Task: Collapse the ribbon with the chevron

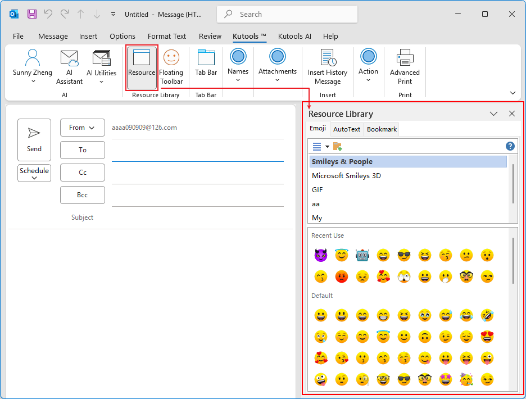Action: (513, 93)
